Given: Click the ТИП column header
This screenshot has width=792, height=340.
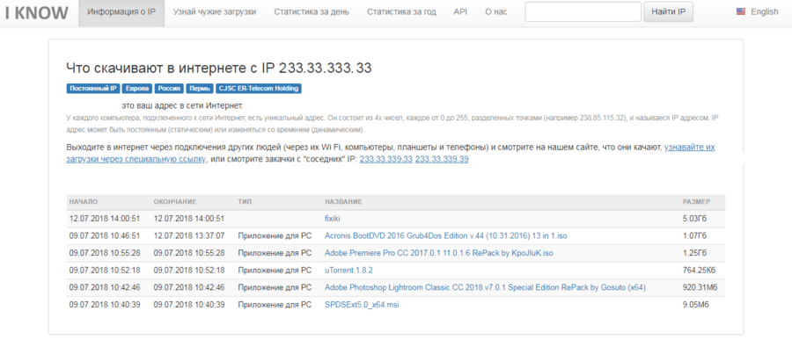Looking at the screenshot, I should [245, 202].
